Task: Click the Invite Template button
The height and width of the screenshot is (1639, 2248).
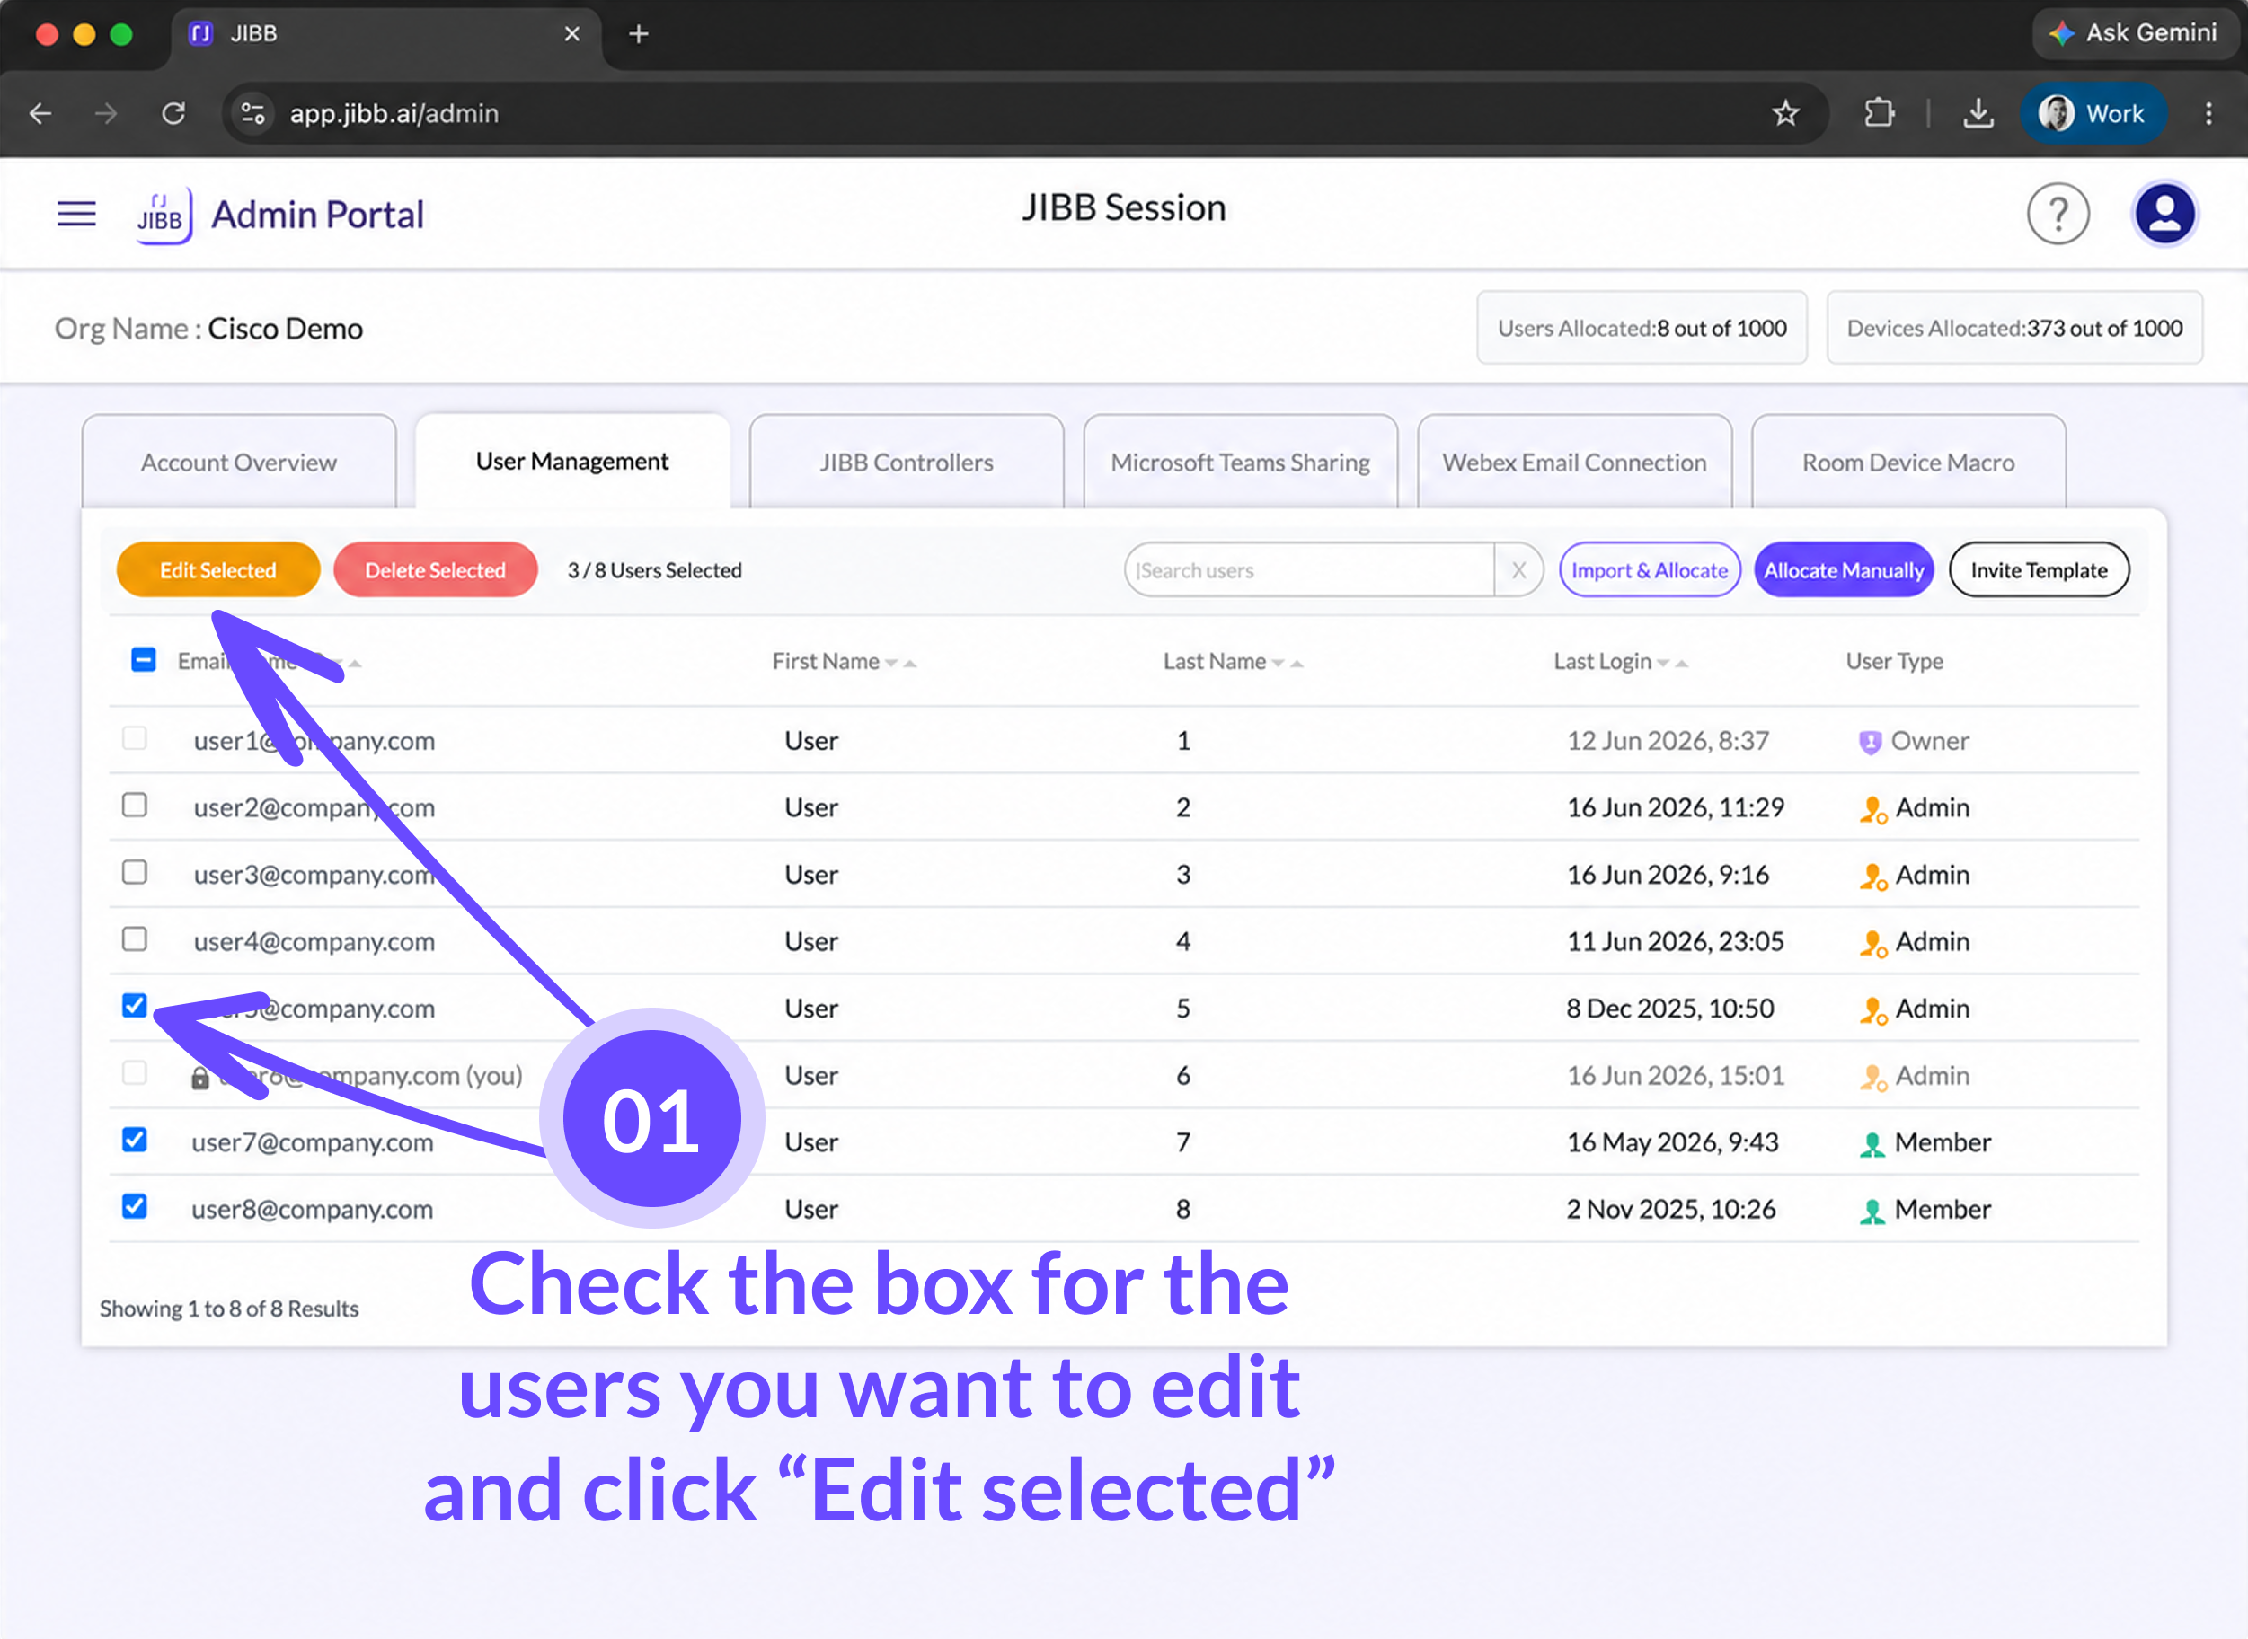Action: pos(2040,570)
